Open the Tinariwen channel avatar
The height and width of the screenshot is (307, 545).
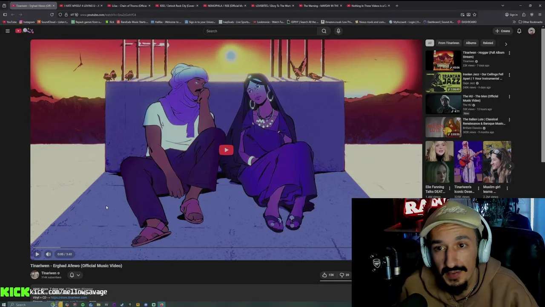[34, 275]
